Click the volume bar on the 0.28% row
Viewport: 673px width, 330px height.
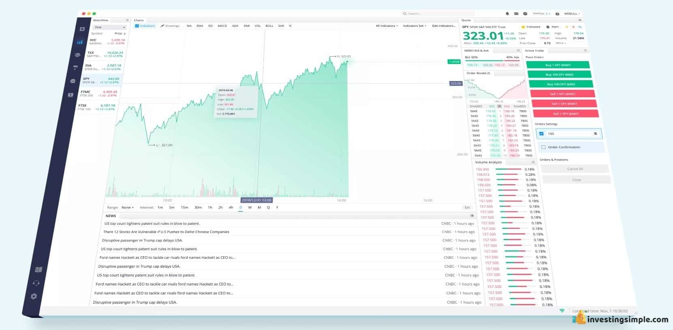508,175
